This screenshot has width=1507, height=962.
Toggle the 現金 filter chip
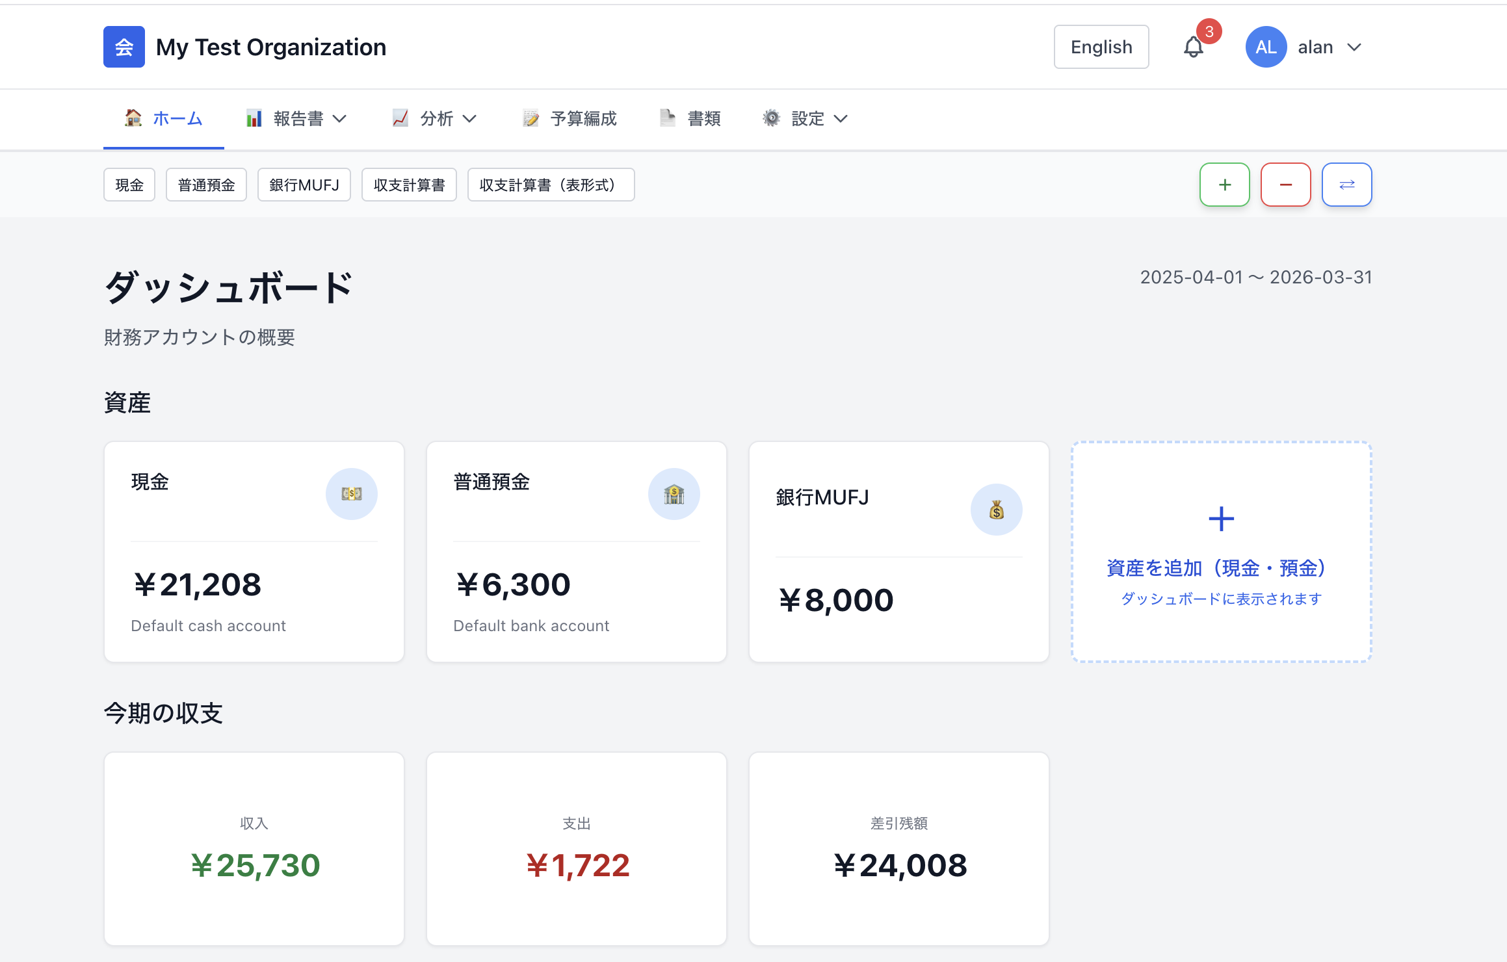click(129, 185)
